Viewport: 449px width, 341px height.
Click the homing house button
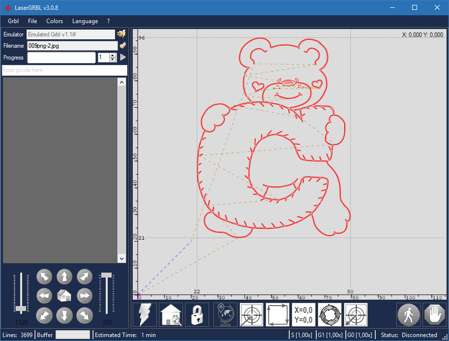tap(171, 314)
